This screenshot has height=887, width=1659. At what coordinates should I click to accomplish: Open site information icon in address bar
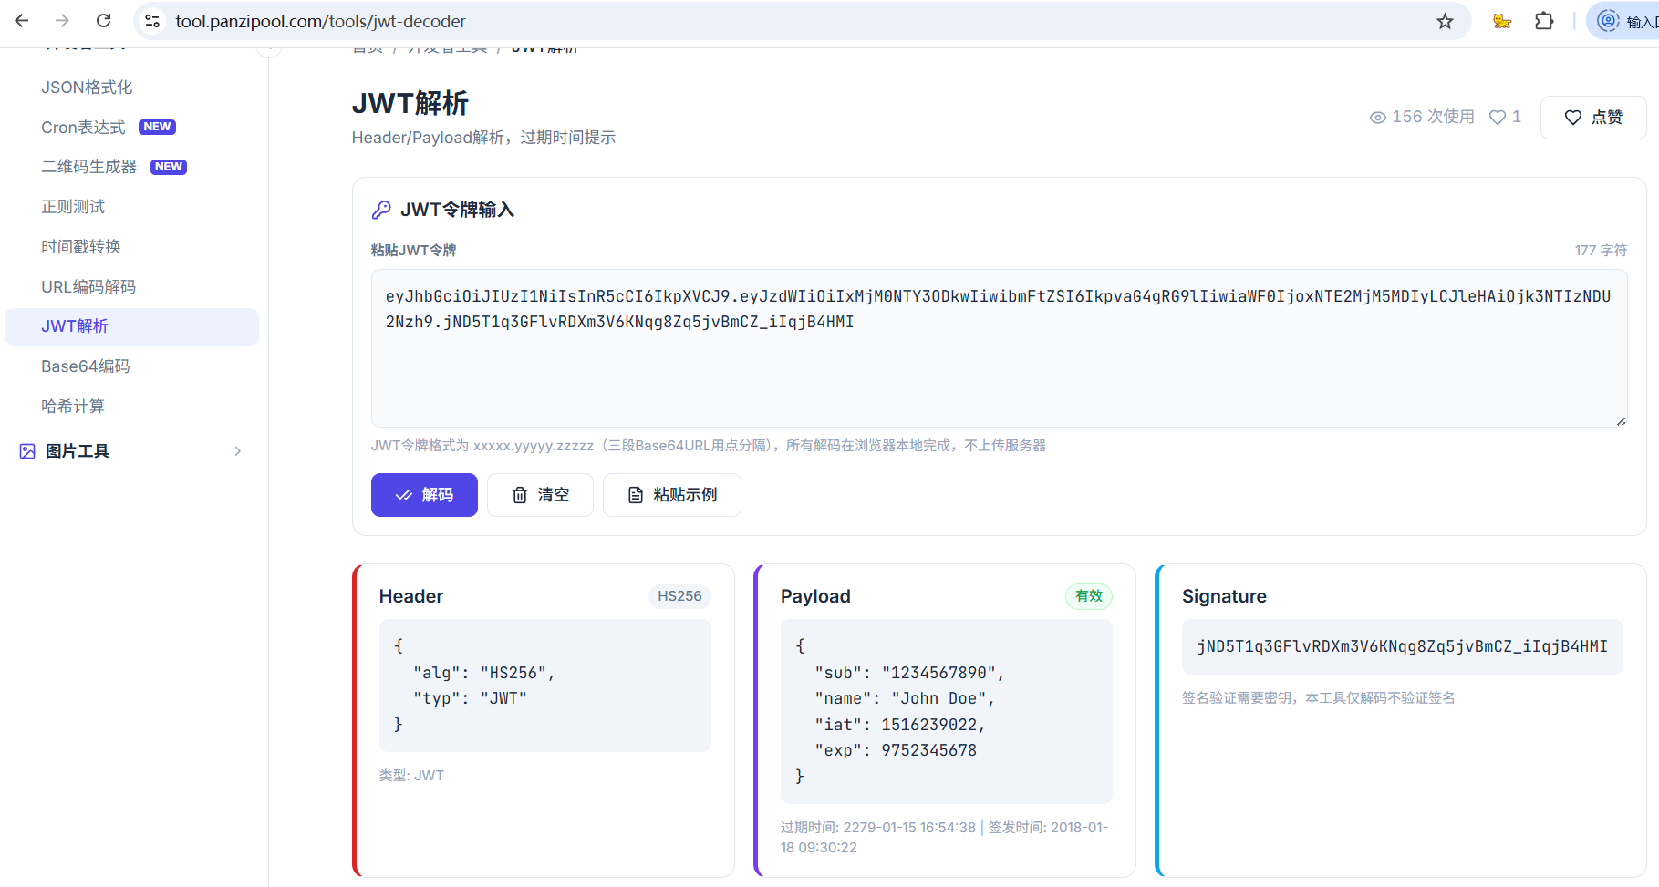point(152,21)
